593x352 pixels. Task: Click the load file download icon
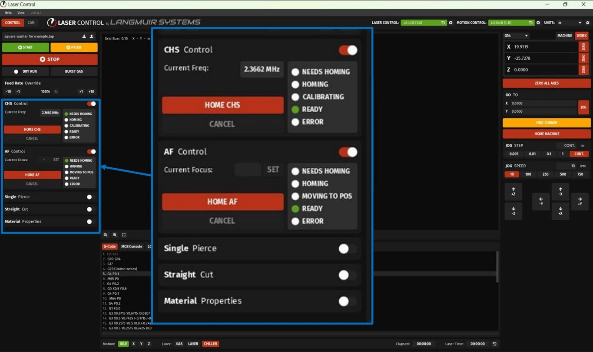pos(84,36)
